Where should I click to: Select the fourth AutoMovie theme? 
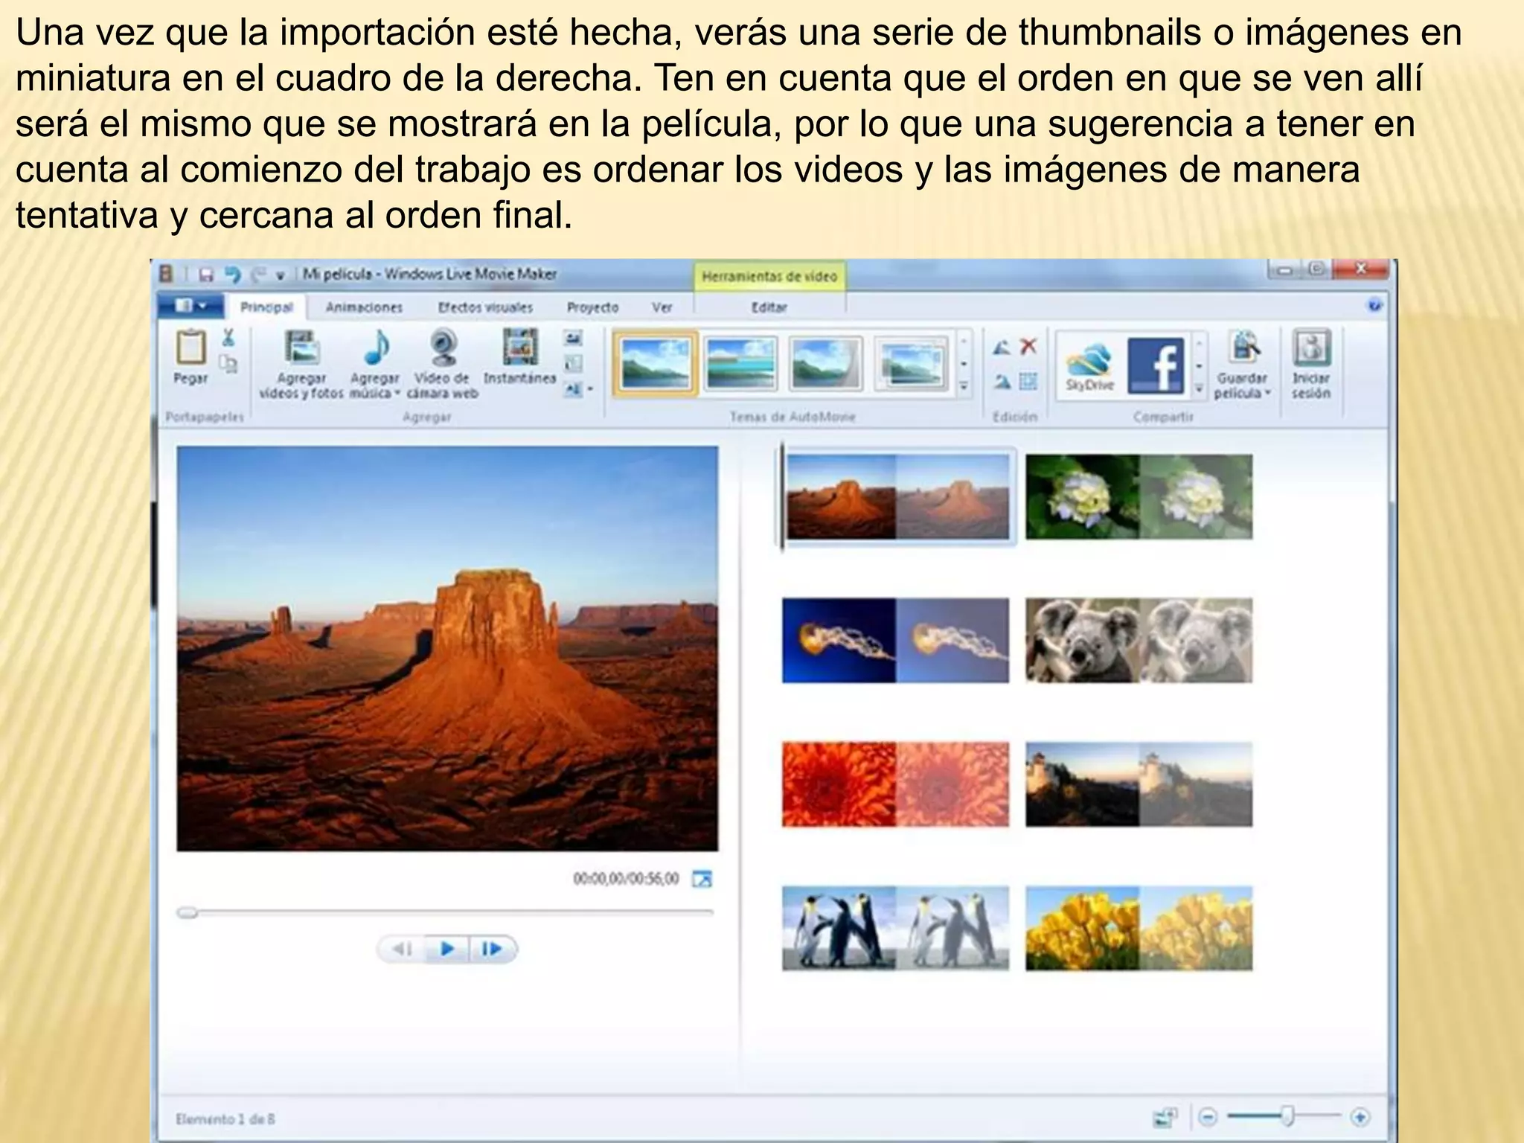[x=912, y=363]
